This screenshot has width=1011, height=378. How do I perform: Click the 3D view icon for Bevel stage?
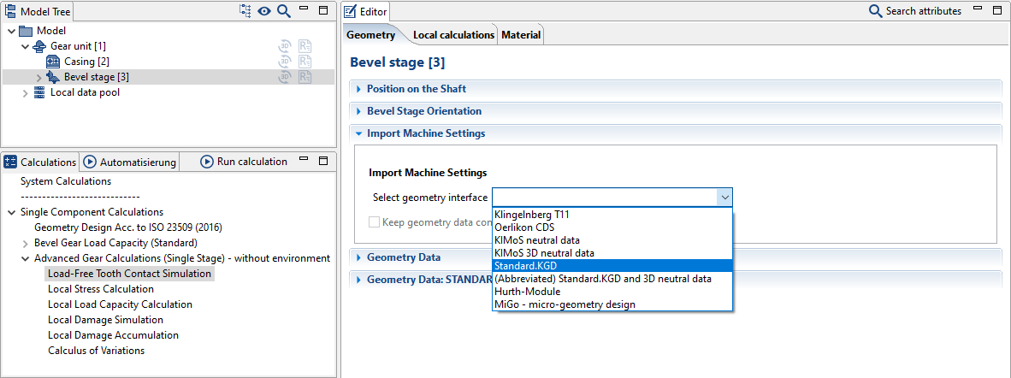[x=285, y=77]
